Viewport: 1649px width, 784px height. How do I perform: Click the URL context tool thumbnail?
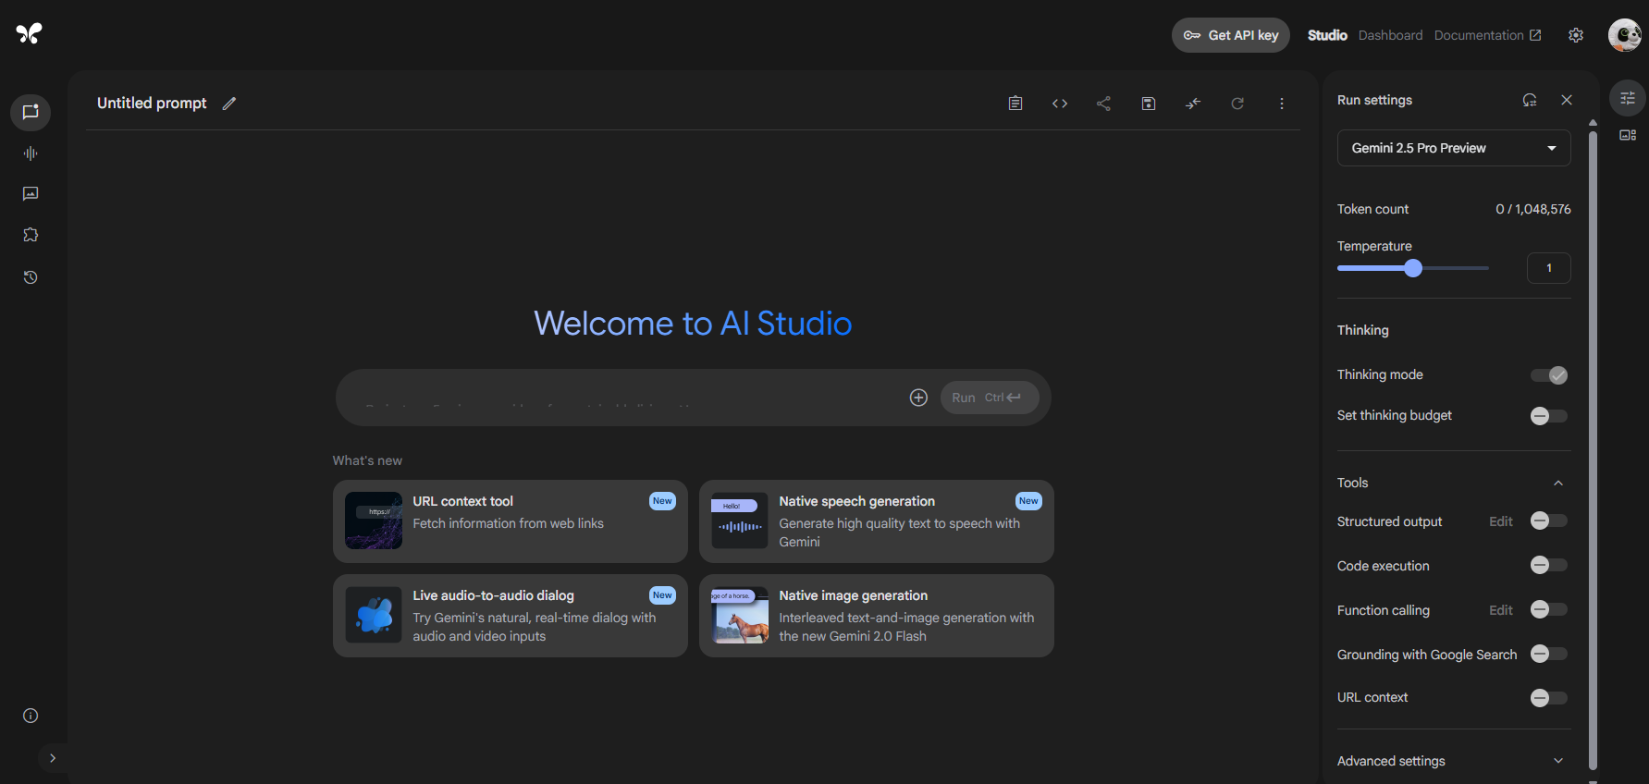[374, 521]
